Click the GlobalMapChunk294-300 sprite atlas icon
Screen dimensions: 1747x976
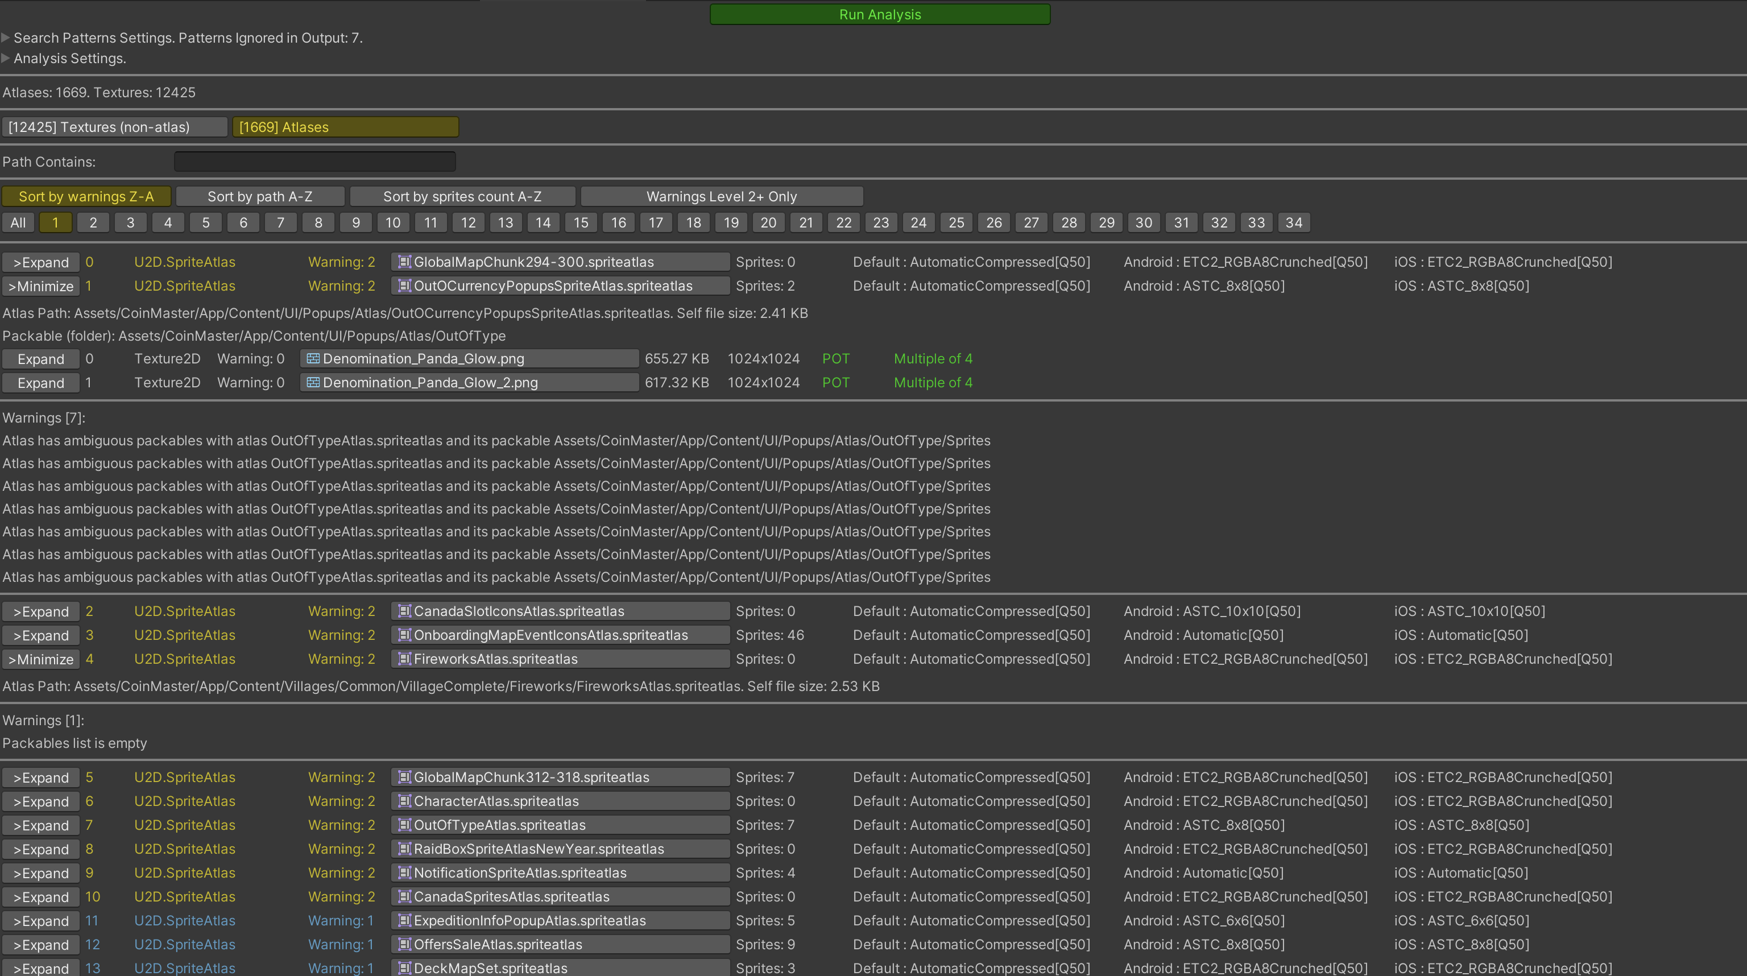(x=404, y=262)
